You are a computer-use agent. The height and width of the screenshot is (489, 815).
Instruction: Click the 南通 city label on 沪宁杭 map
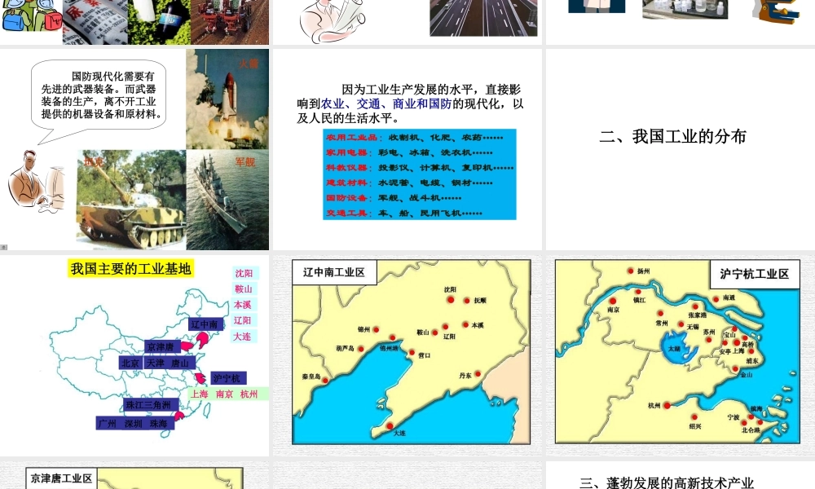coord(729,297)
